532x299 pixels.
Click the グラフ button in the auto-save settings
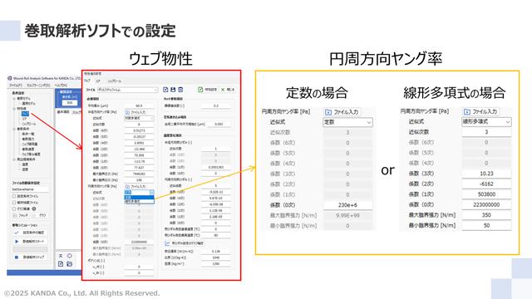click(x=40, y=215)
